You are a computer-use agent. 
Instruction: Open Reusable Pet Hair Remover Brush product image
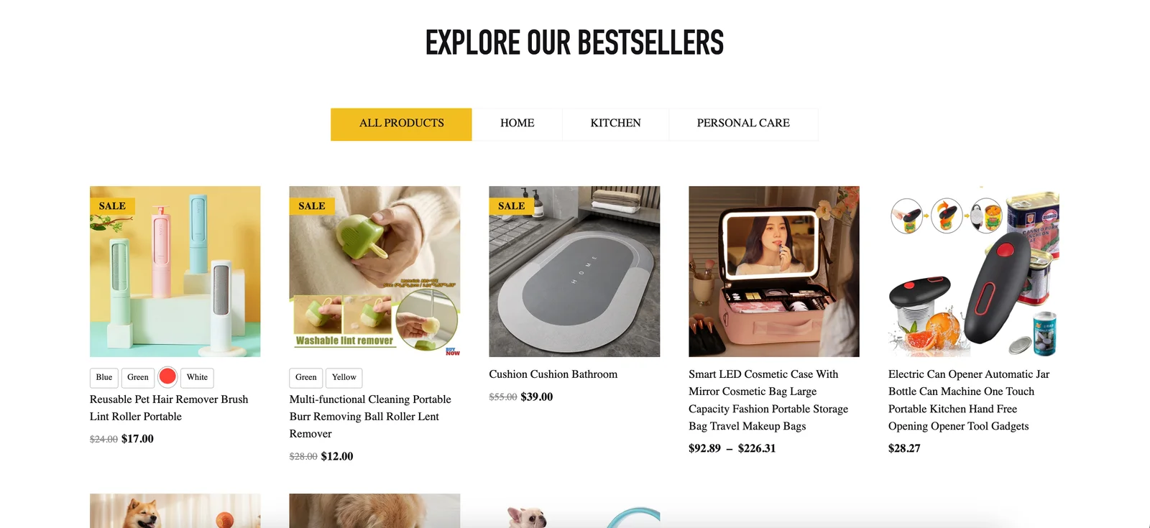tap(175, 272)
